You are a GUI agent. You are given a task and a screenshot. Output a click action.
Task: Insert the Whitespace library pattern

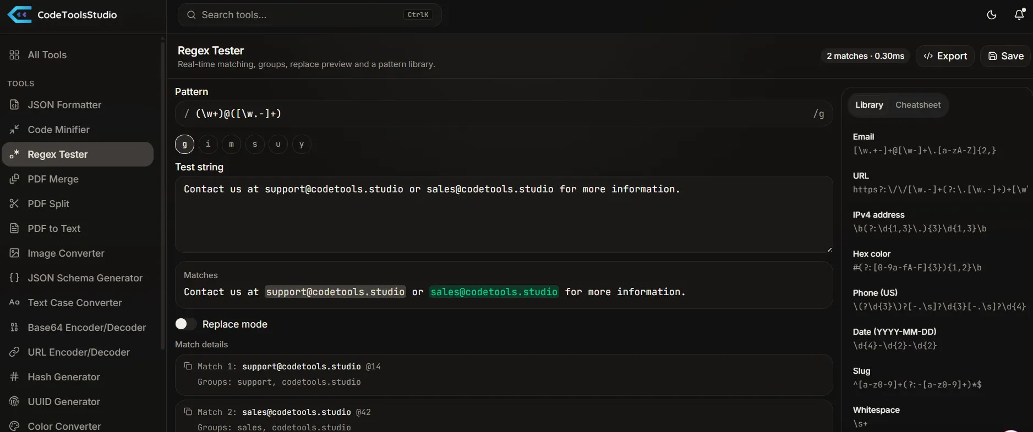tap(938, 417)
